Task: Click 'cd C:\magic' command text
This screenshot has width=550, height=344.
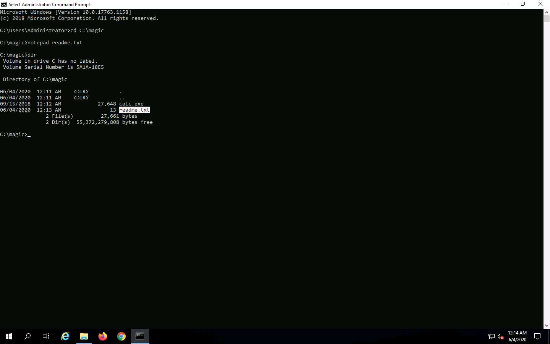Action: pos(87,30)
